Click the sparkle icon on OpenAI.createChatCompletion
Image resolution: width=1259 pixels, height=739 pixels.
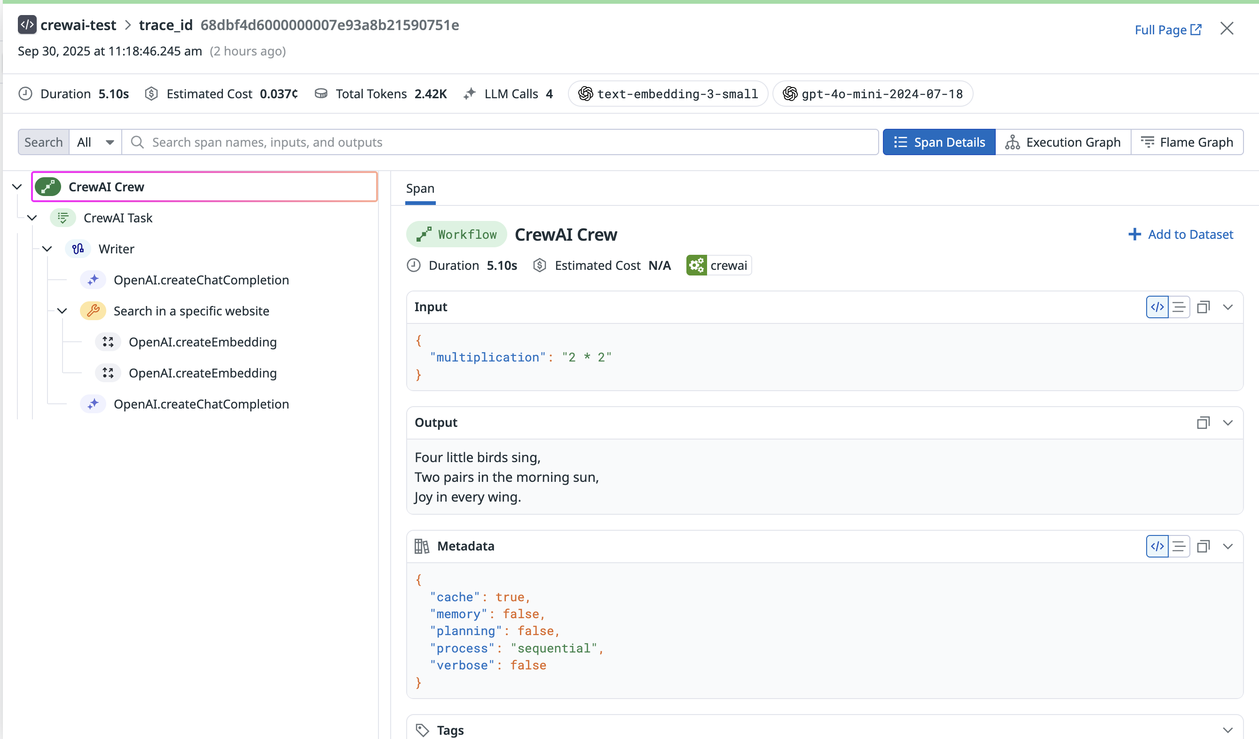tap(93, 280)
